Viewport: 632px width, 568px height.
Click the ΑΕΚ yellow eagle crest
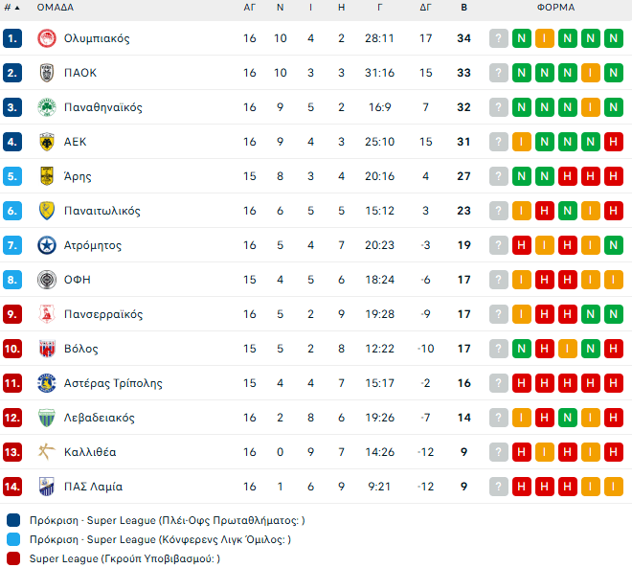[x=46, y=142]
